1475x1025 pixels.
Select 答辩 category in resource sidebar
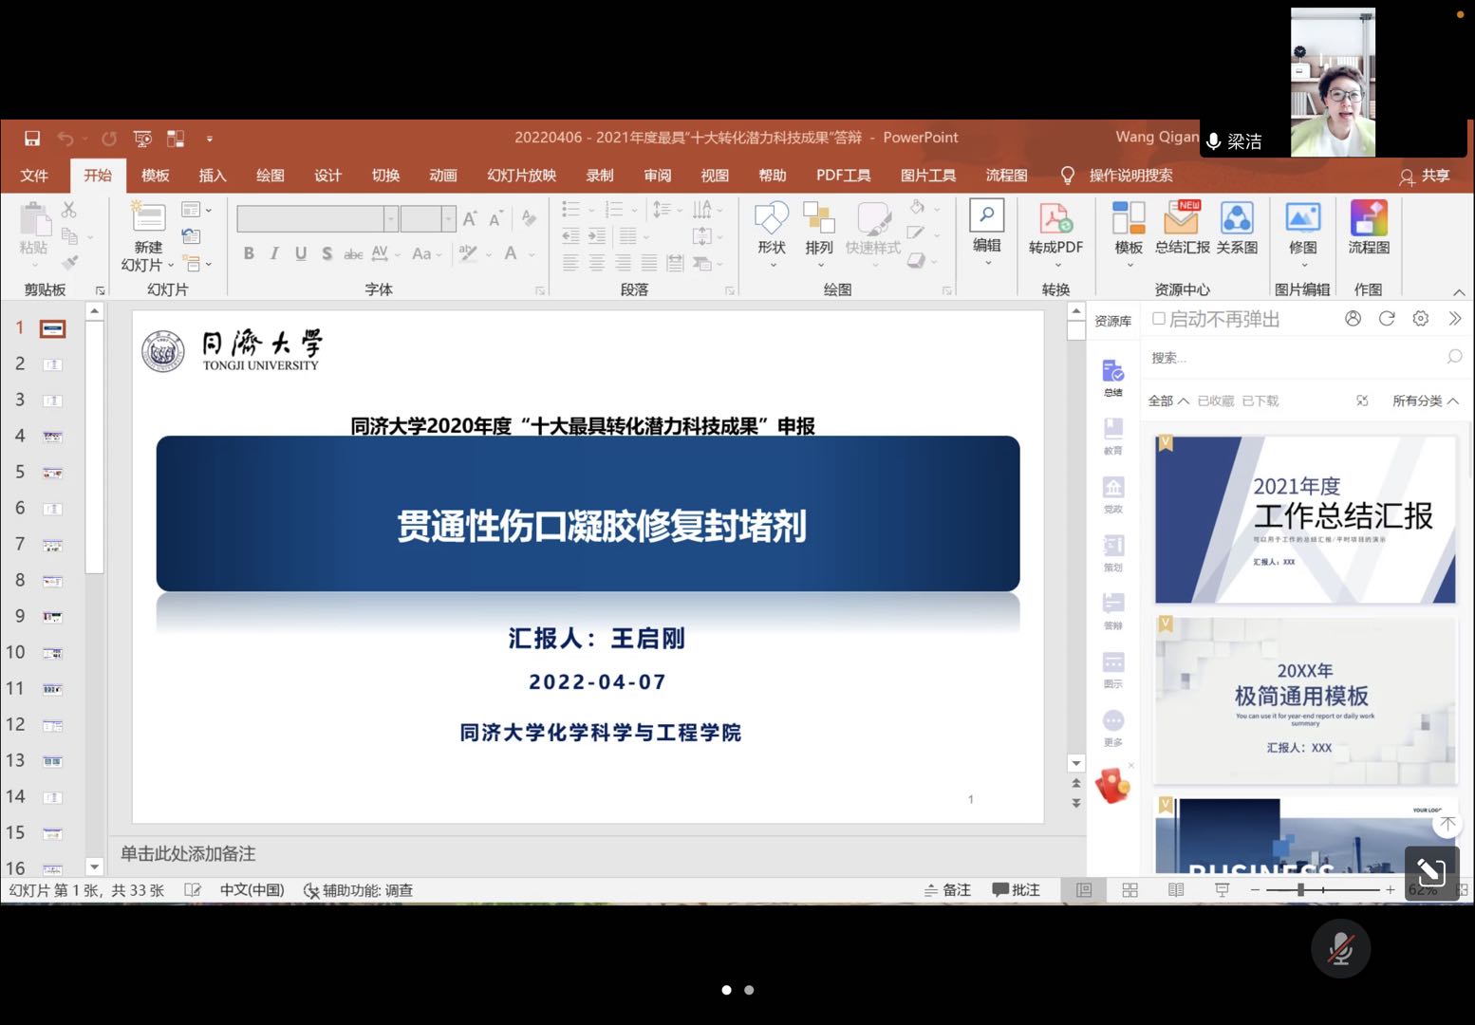[x=1113, y=611]
